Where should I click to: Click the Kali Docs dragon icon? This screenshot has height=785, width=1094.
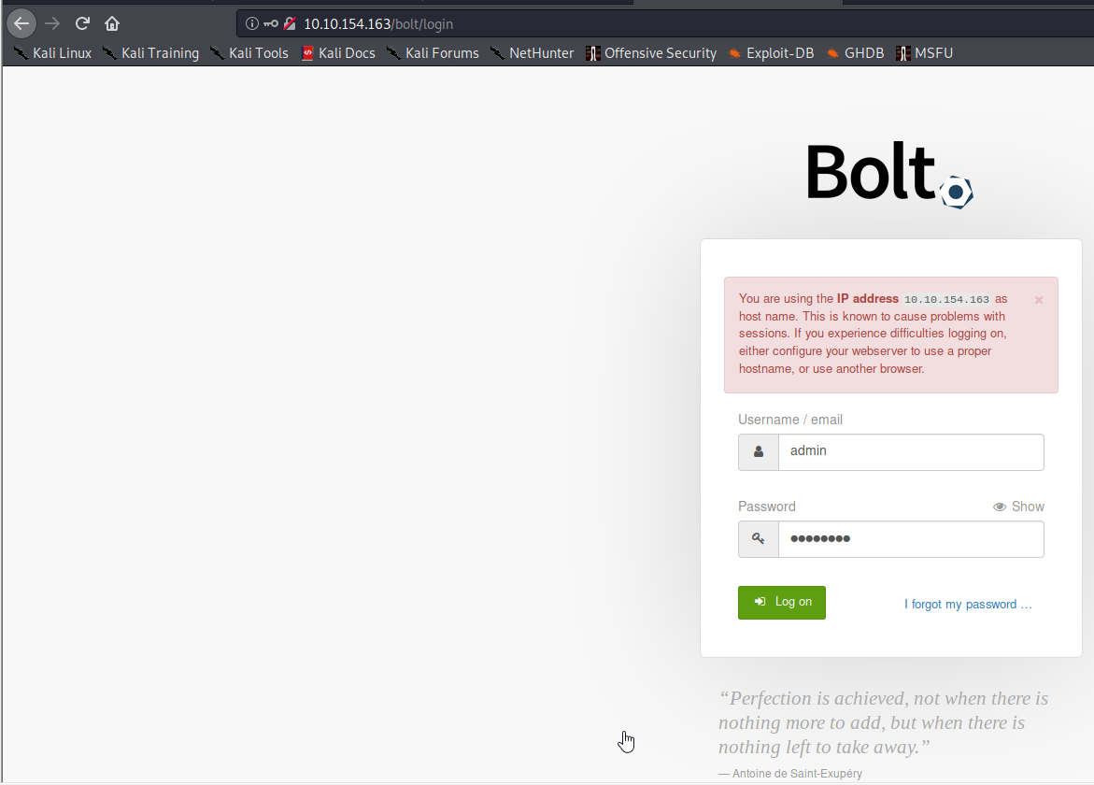pyautogui.click(x=307, y=53)
